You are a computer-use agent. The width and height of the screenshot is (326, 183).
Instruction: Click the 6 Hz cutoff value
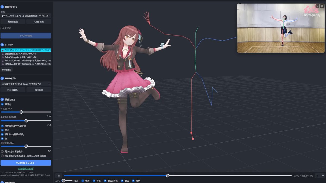tap(49, 116)
